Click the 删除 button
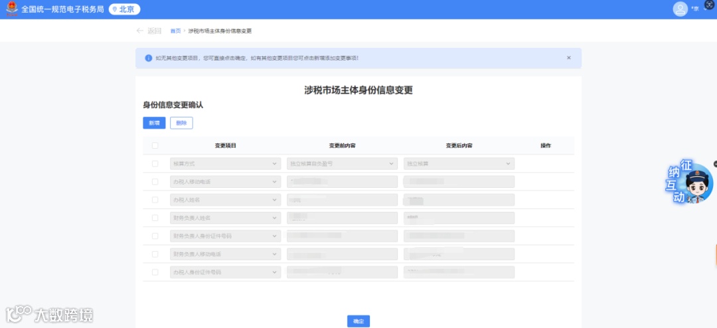This screenshot has height=328, width=717. pyautogui.click(x=181, y=123)
